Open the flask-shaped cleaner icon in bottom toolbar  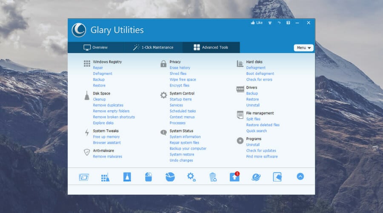pyautogui.click(x=127, y=177)
